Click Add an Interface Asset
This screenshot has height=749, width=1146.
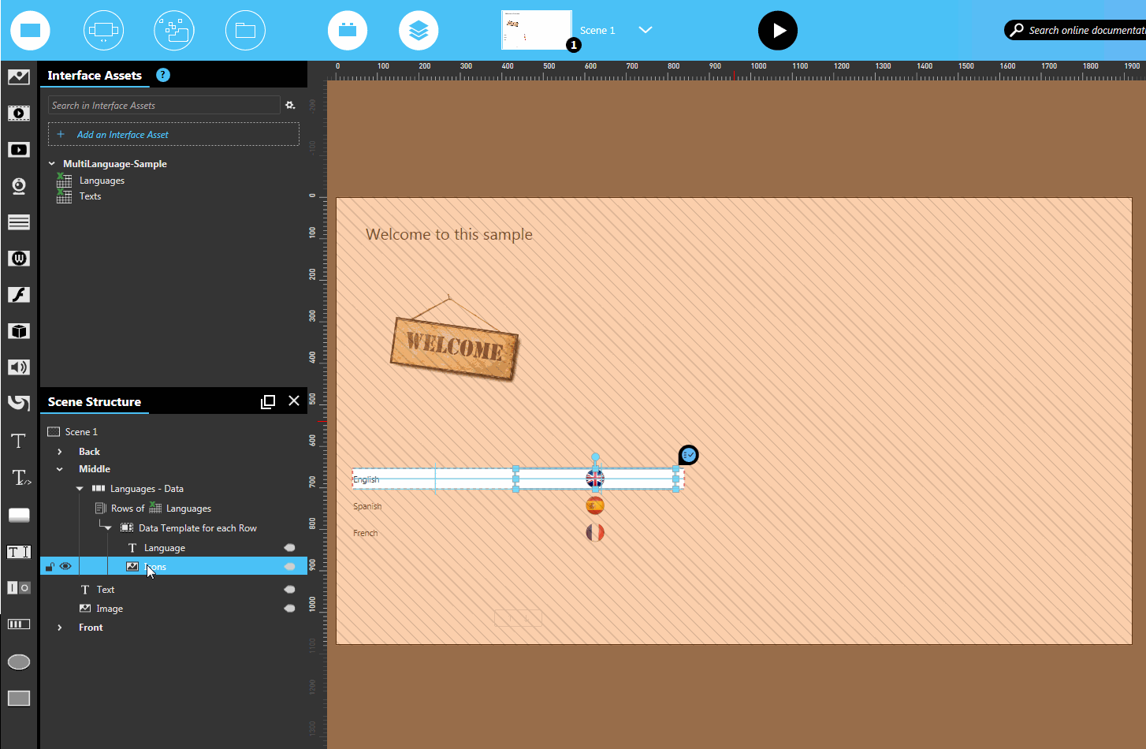pos(173,134)
